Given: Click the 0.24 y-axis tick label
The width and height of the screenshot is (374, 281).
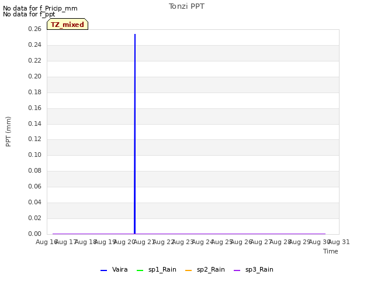Looking at the screenshot, I should pos(34,44).
